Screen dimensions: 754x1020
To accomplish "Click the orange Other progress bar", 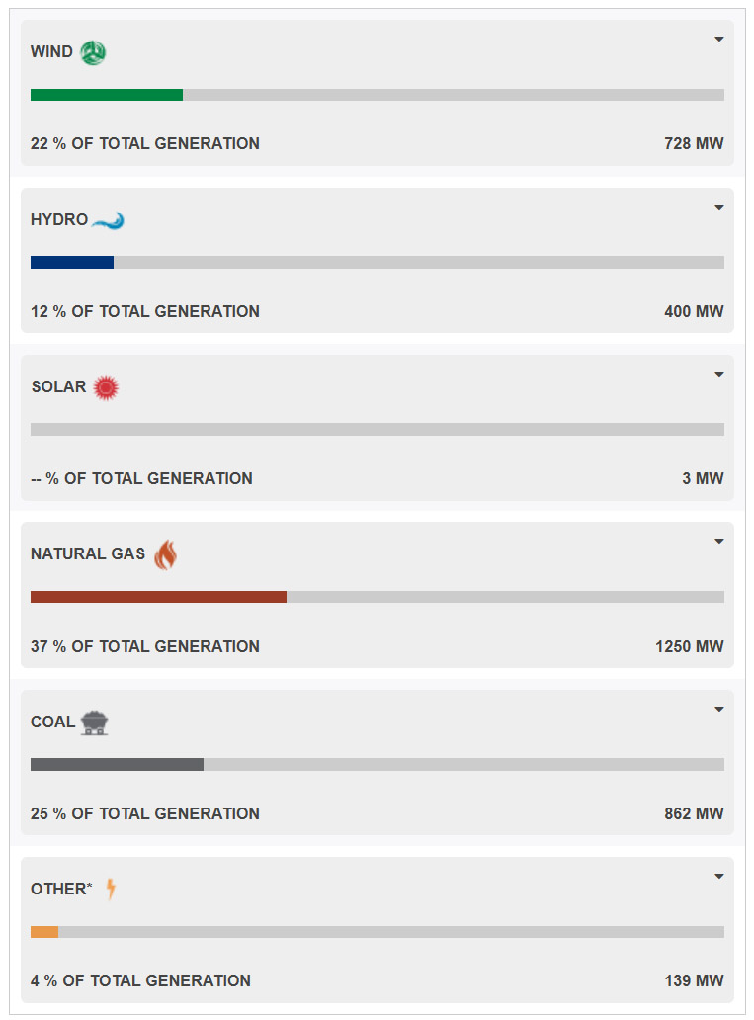I will point(44,932).
